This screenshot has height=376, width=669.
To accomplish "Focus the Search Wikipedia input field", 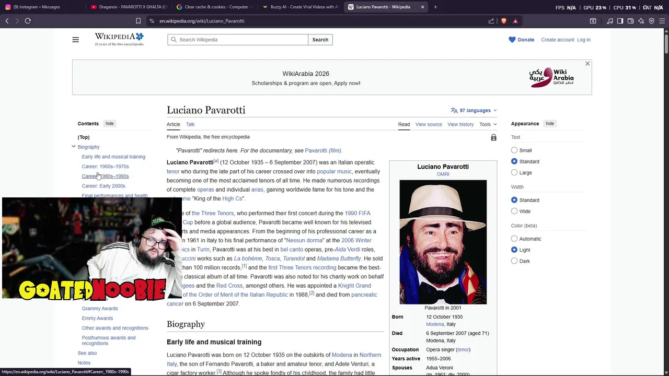I will click(238, 40).
